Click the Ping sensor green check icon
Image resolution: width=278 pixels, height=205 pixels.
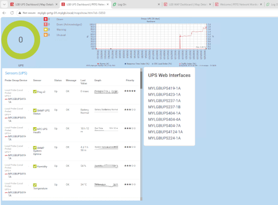[x=35, y=92]
